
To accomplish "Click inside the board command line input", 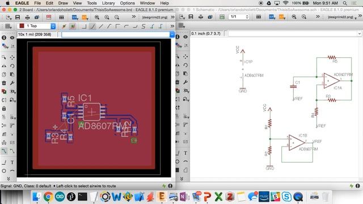I will (x=116, y=35).
